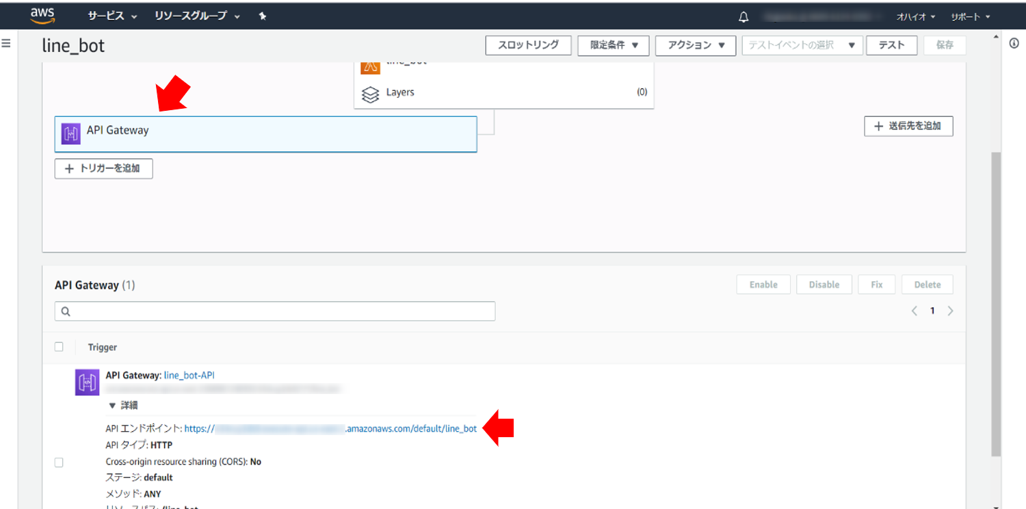Click the trigger search input field
The height and width of the screenshot is (509, 1026).
(x=275, y=311)
